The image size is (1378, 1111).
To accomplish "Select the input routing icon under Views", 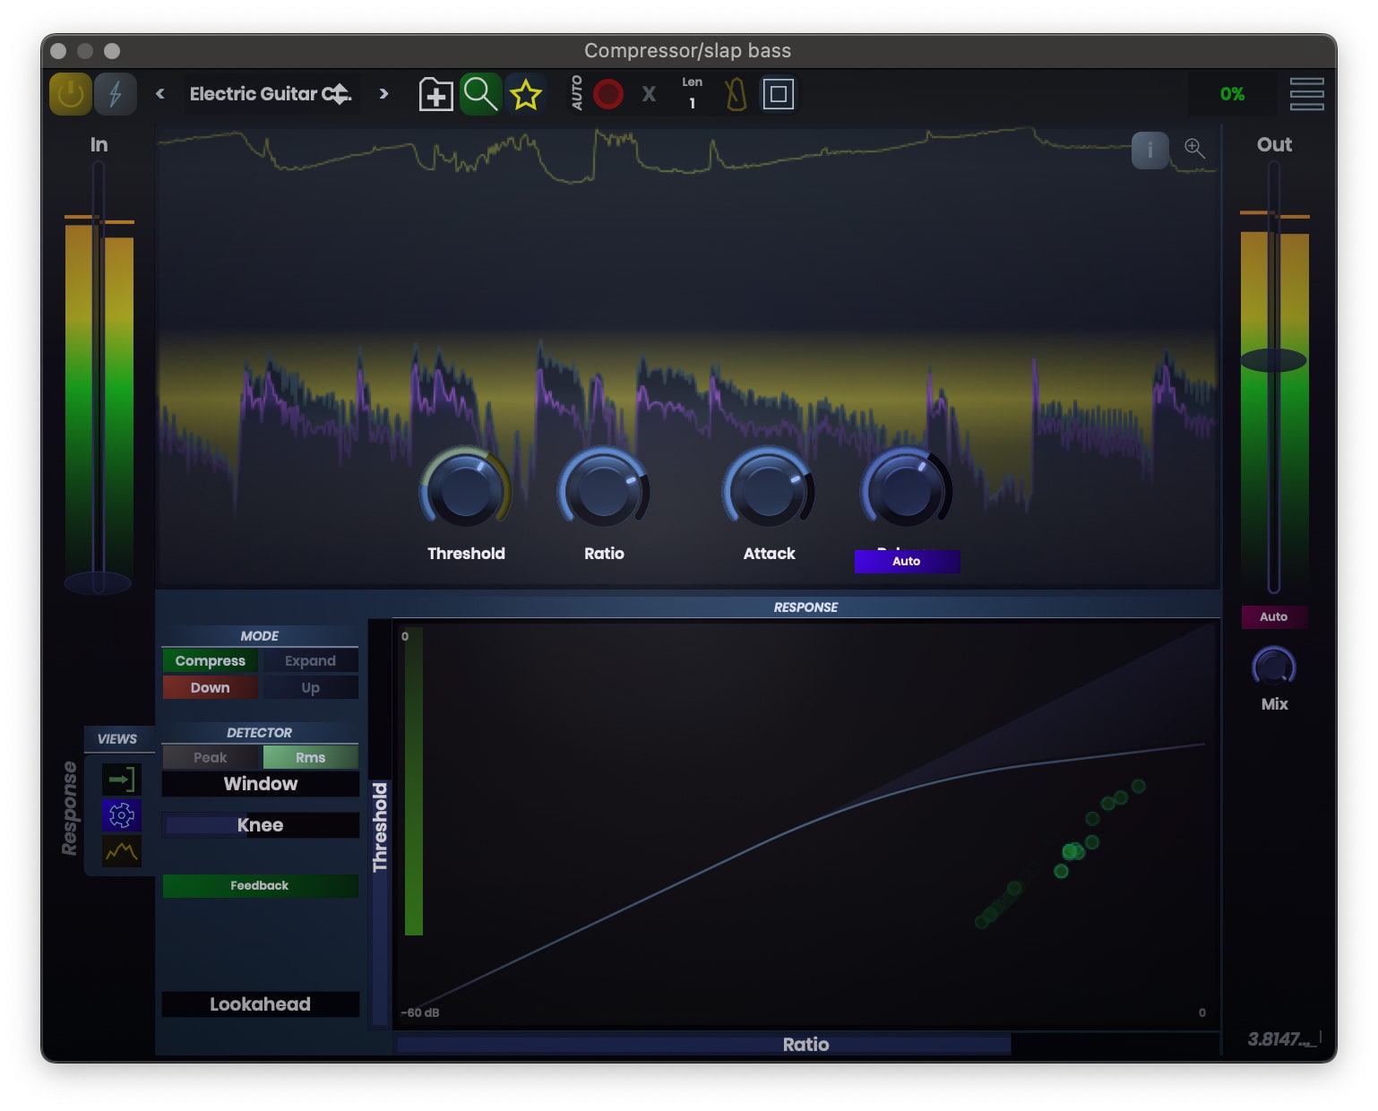I will (121, 779).
